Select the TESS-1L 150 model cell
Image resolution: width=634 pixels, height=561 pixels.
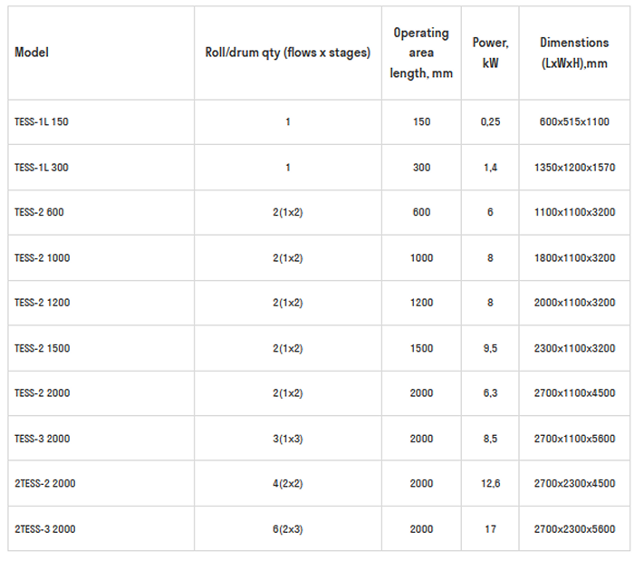42,121
